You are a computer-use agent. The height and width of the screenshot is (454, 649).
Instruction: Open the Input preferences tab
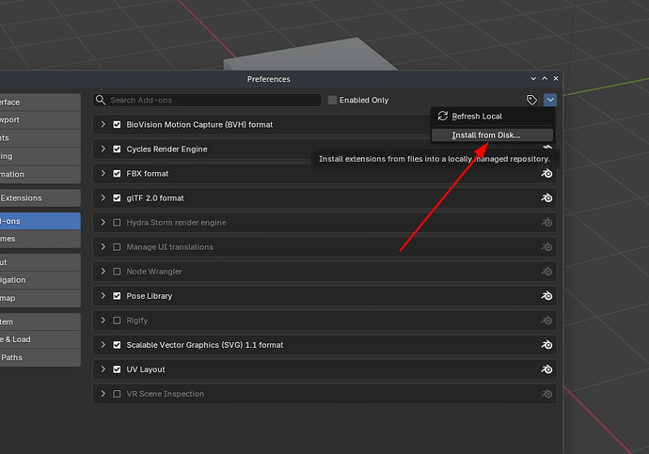click(x=40, y=262)
